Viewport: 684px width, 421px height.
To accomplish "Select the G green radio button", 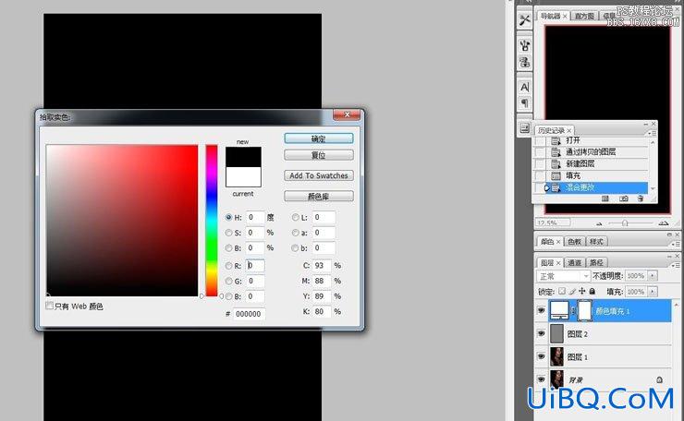I will (x=228, y=281).
